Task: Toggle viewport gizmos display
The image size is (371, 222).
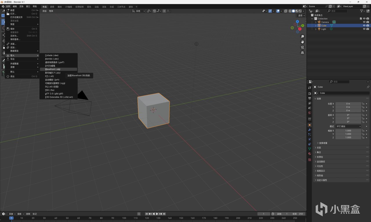Action: pos(270,11)
